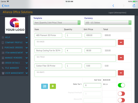
Task: Turn off the Sales Tax toggle
Action: (x=121, y=85)
